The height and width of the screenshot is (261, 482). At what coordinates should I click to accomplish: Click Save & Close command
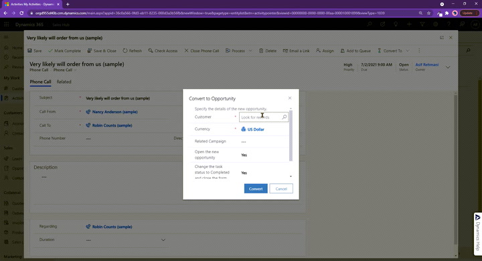102,51
